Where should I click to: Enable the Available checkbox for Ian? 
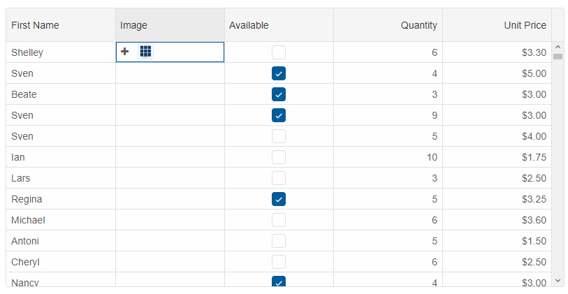click(279, 157)
